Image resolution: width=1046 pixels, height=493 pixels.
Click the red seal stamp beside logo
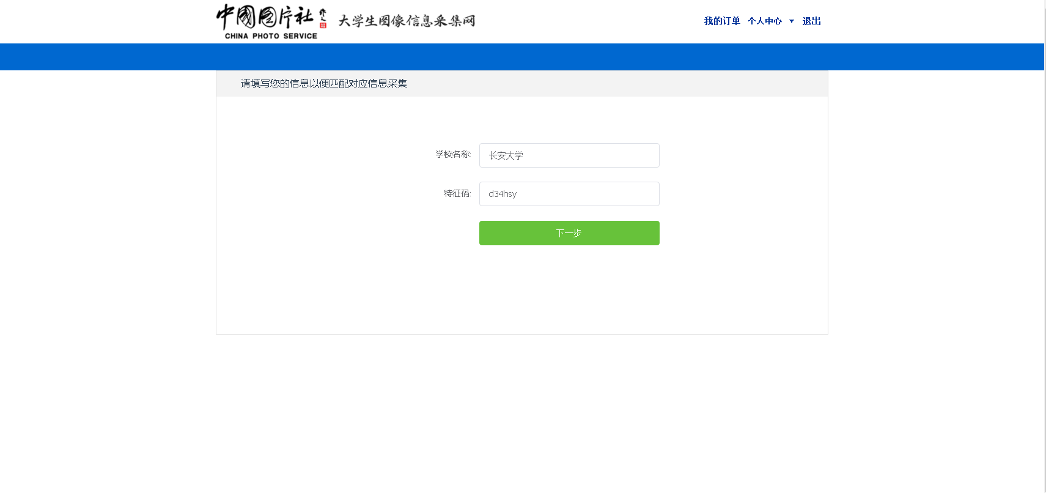tap(323, 25)
